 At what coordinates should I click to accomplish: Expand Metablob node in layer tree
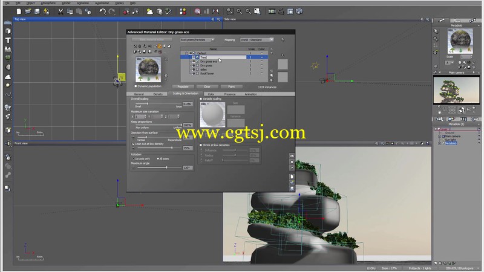pos(440,143)
